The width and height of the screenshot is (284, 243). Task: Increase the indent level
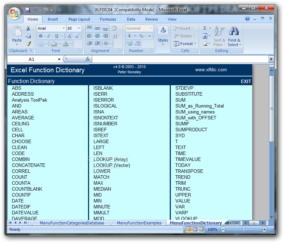pos(97,43)
